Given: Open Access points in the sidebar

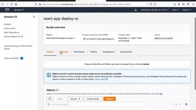Looking at the screenshot, I should coord(10,28).
